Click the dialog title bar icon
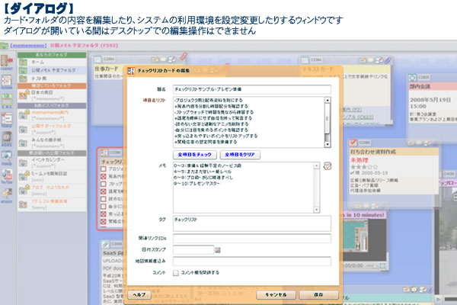Image resolution: width=457 pixels, height=305 pixels. [x=130, y=72]
